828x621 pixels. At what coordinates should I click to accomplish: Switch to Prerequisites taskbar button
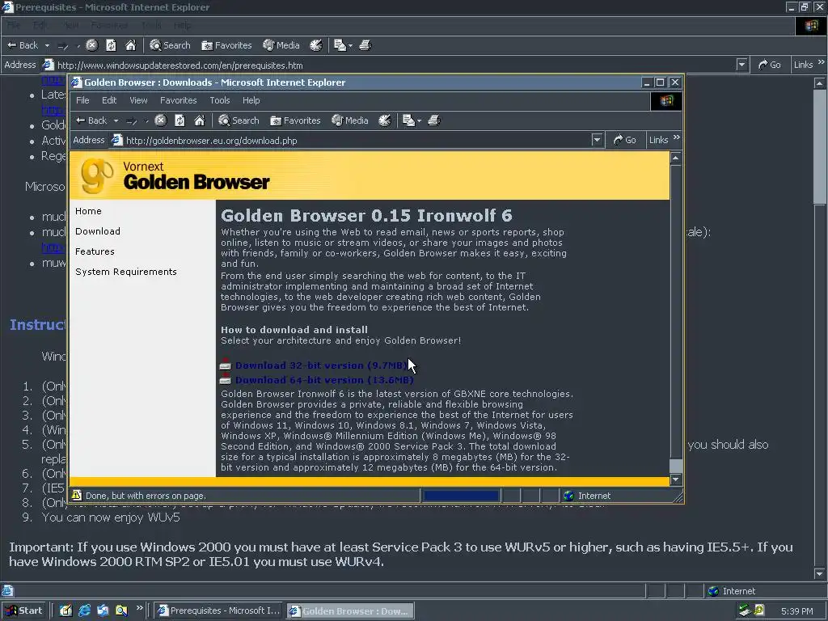(218, 610)
